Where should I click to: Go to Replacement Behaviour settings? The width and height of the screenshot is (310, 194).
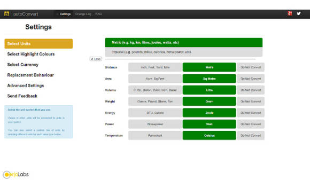[x=30, y=75]
